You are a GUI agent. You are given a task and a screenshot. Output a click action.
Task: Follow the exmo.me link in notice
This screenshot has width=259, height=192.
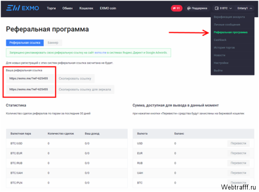[101, 53]
